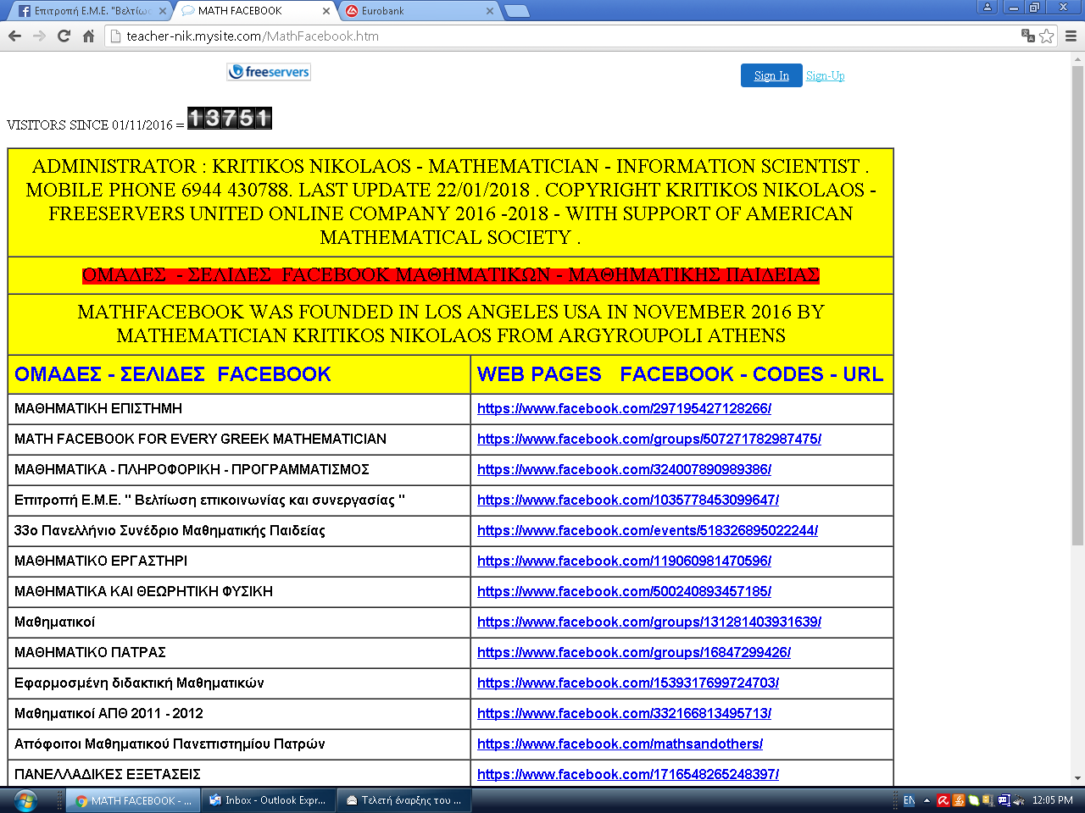Open Facebook link ending 332166813495713
Image resolution: width=1085 pixels, height=813 pixels.
(x=624, y=713)
